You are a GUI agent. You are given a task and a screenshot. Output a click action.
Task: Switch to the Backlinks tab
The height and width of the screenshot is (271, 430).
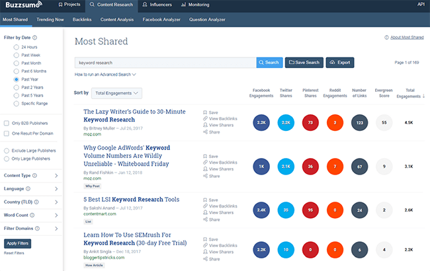(82, 20)
